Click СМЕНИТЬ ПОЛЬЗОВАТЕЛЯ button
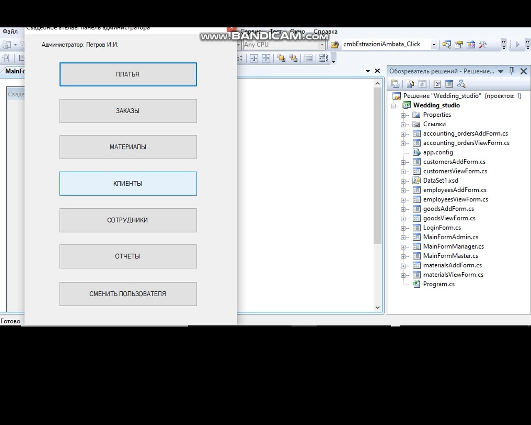Image resolution: width=531 pixels, height=425 pixels. (128, 294)
